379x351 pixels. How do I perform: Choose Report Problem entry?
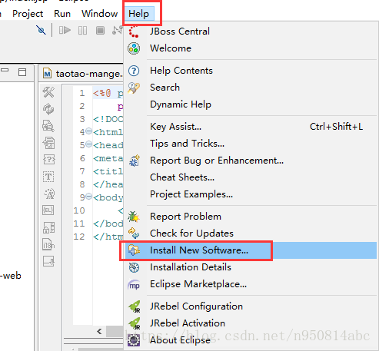click(251, 217)
